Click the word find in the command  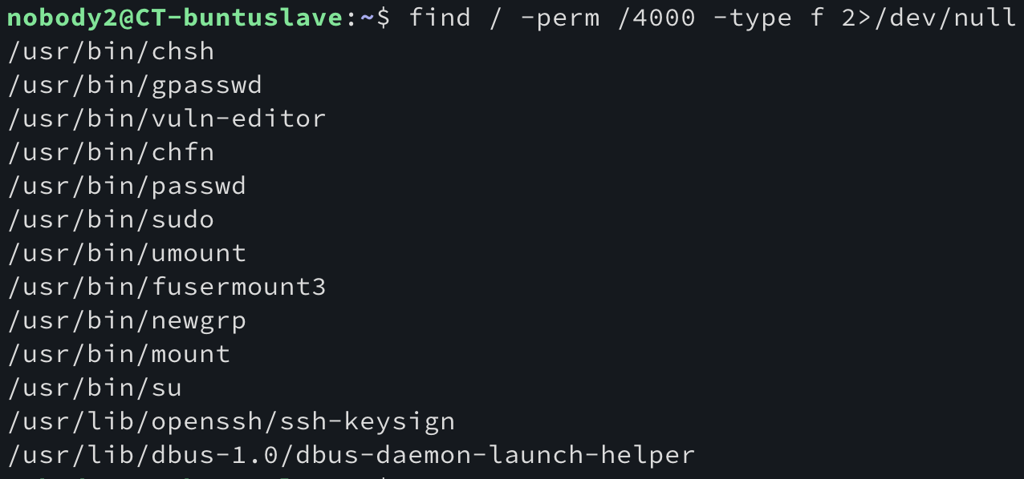pyautogui.click(x=440, y=17)
